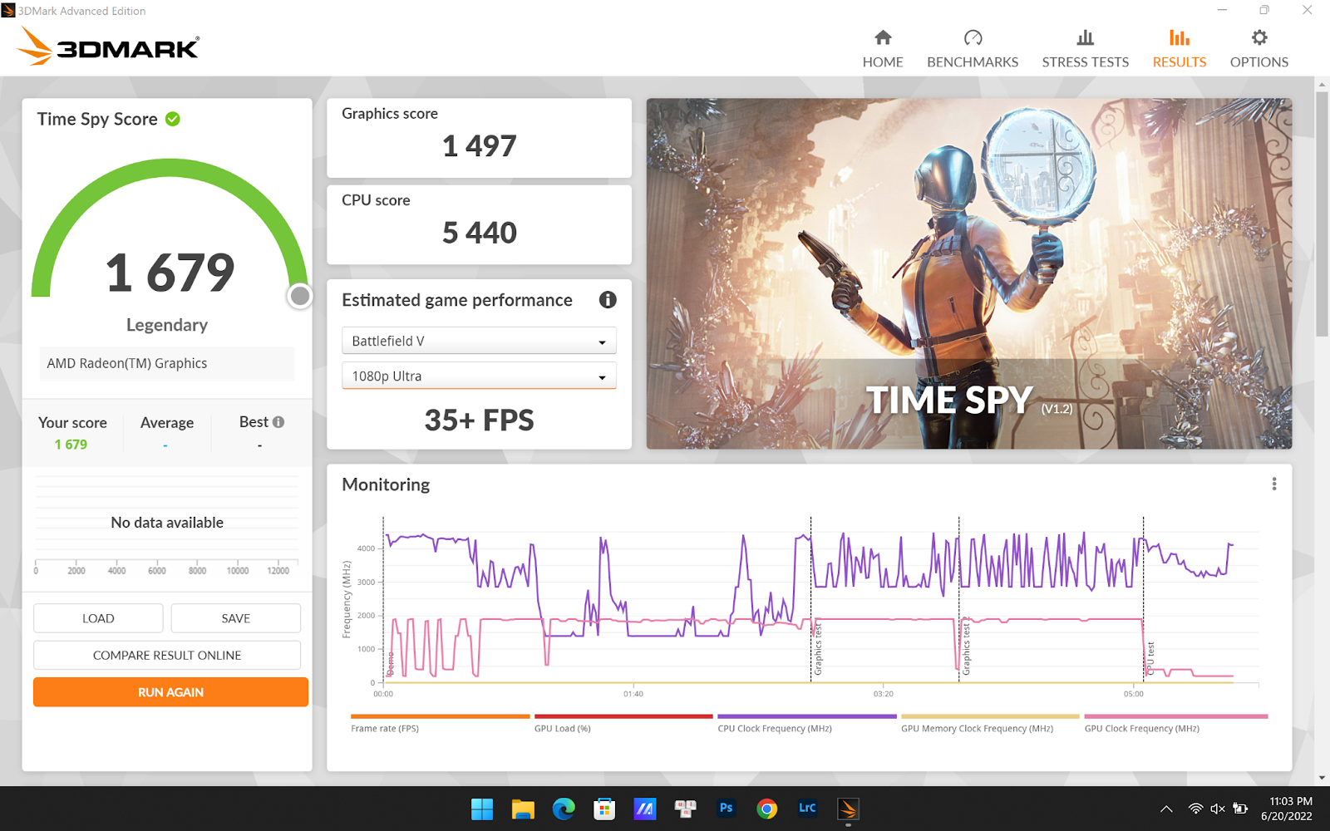Open Microsoft Store from the taskbar
This screenshot has width=1330, height=831.
[604, 809]
